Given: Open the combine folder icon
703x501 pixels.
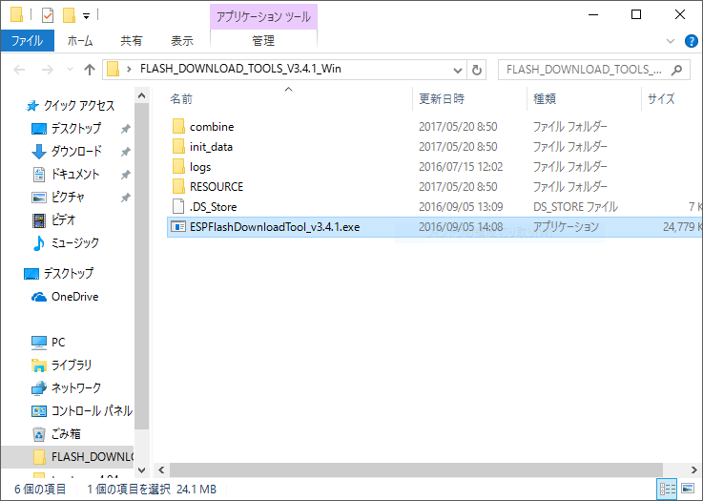Looking at the screenshot, I should pos(178,127).
